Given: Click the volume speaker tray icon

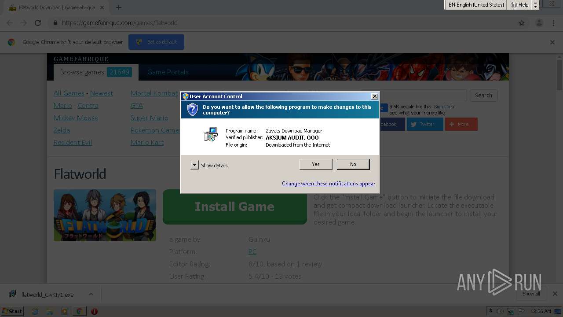Looking at the screenshot, I should (500, 311).
